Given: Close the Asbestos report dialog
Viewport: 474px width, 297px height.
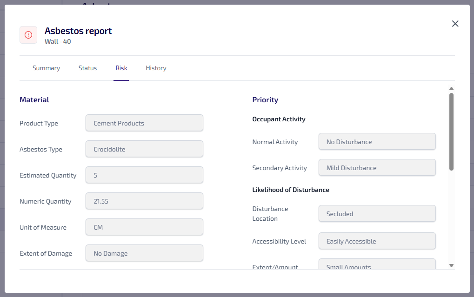Looking at the screenshot, I should (455, 24).
